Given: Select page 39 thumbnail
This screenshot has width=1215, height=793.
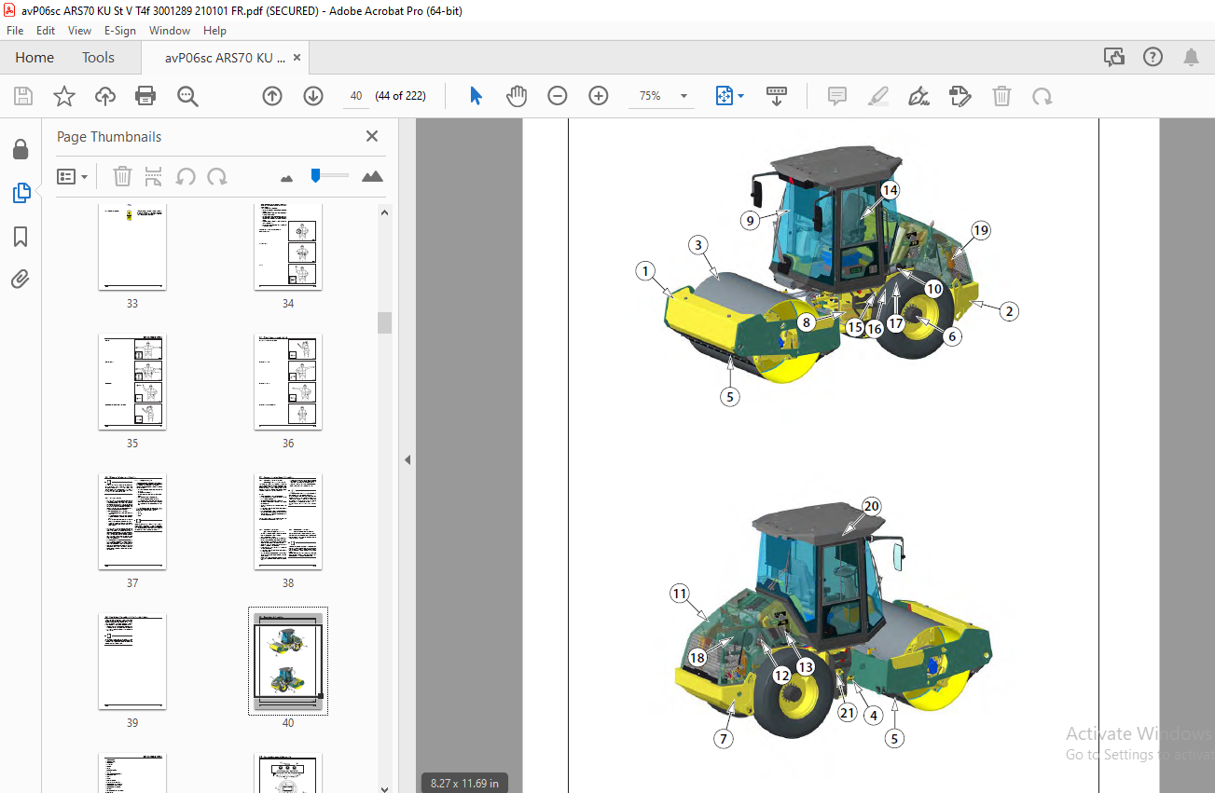Looking at the screenshot, I should 132,662.
